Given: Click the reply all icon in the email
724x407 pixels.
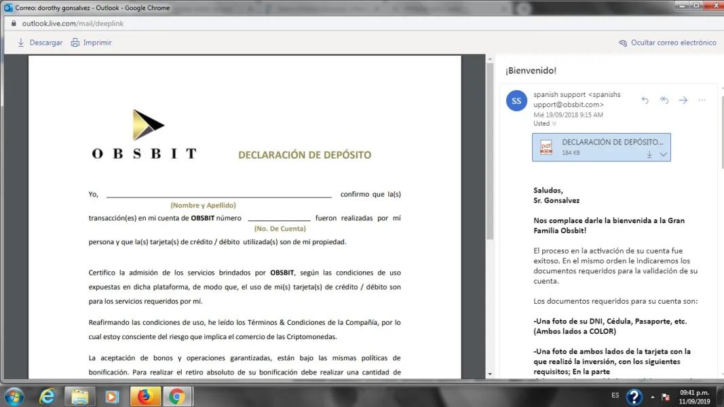Looking at the screenshot, I should pyautogui.click(x=664, y=100).
